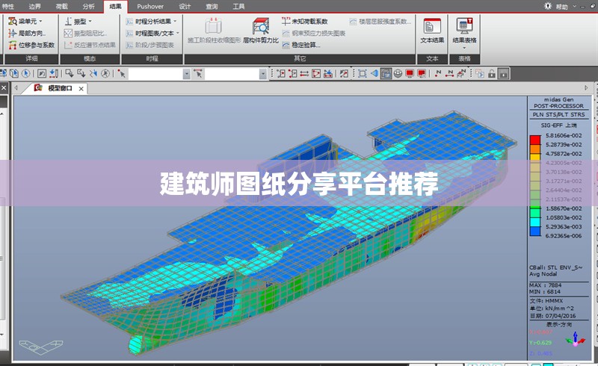Click the unlocked padlock icon in toolbar
This screenshot has height=366, width=598.
click(490, 73)
